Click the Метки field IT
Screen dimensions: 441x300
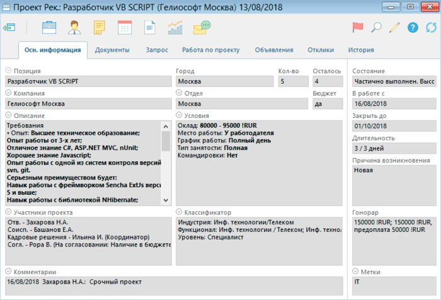(394, 286)
